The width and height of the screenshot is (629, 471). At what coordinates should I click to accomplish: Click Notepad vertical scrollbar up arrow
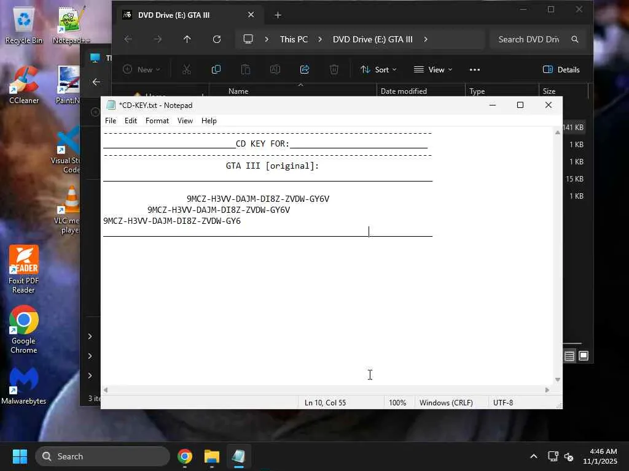(557, 132)
